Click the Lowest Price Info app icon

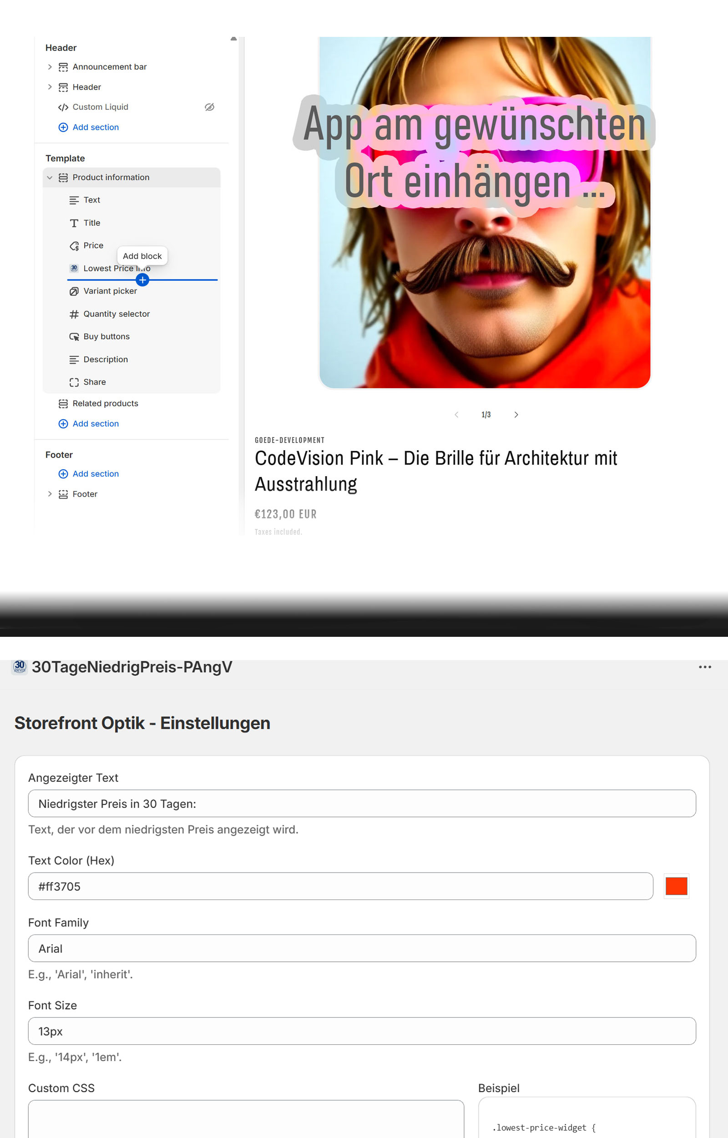pyautogui.click(x=74, y=268)
